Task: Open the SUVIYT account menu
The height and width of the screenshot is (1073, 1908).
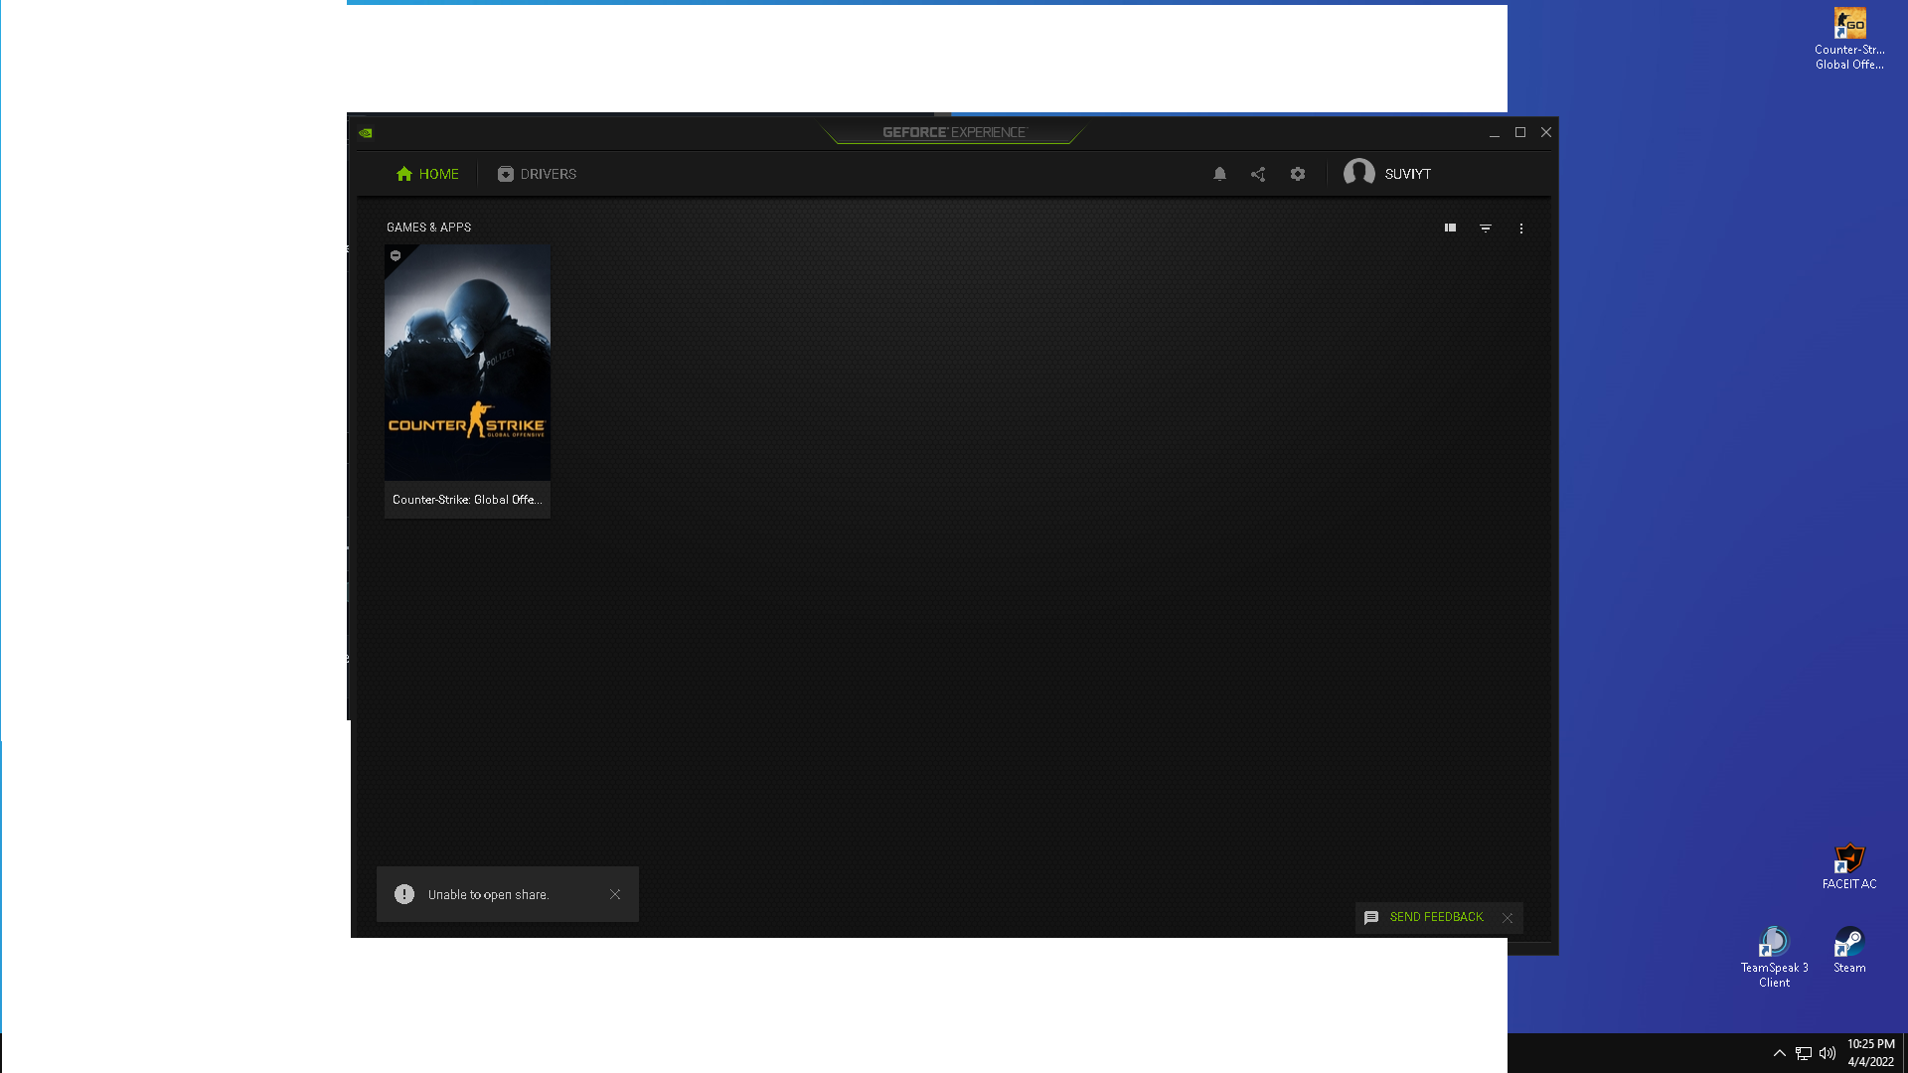Action: pos(1407,174)
